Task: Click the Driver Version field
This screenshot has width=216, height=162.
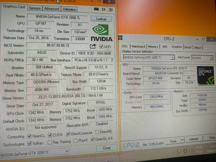Action: point(70,96)
